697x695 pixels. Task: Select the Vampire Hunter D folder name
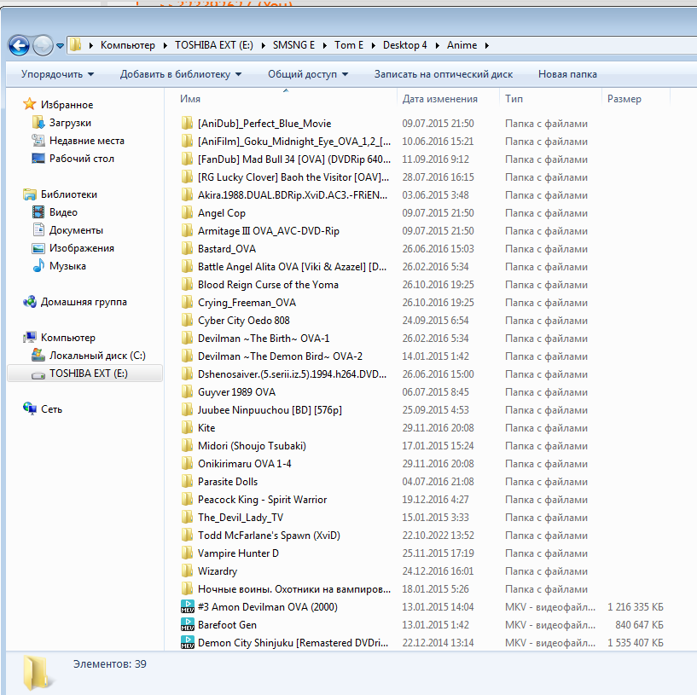238,553
